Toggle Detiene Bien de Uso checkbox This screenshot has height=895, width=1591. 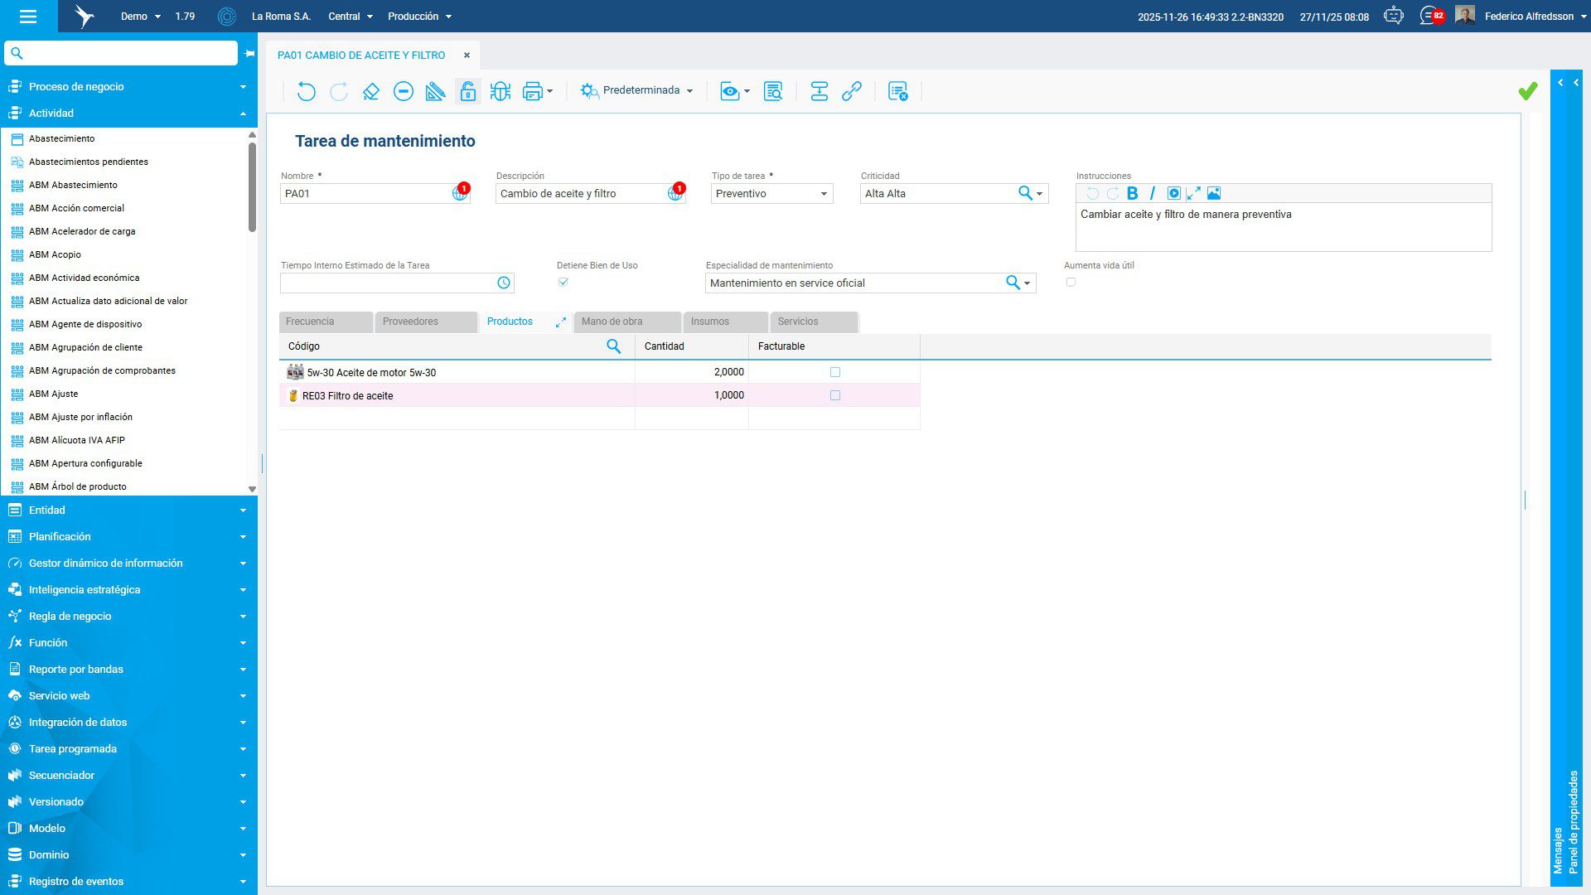click(563, 283)
